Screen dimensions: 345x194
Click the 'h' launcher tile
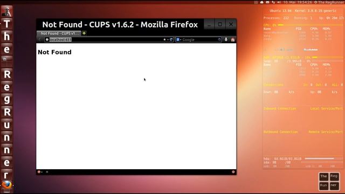pyautogui.click(x=6, y=37)
